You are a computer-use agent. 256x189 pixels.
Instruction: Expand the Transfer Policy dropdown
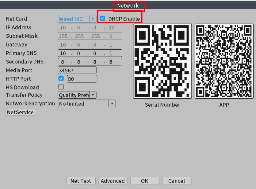click(x=77, y=95)
